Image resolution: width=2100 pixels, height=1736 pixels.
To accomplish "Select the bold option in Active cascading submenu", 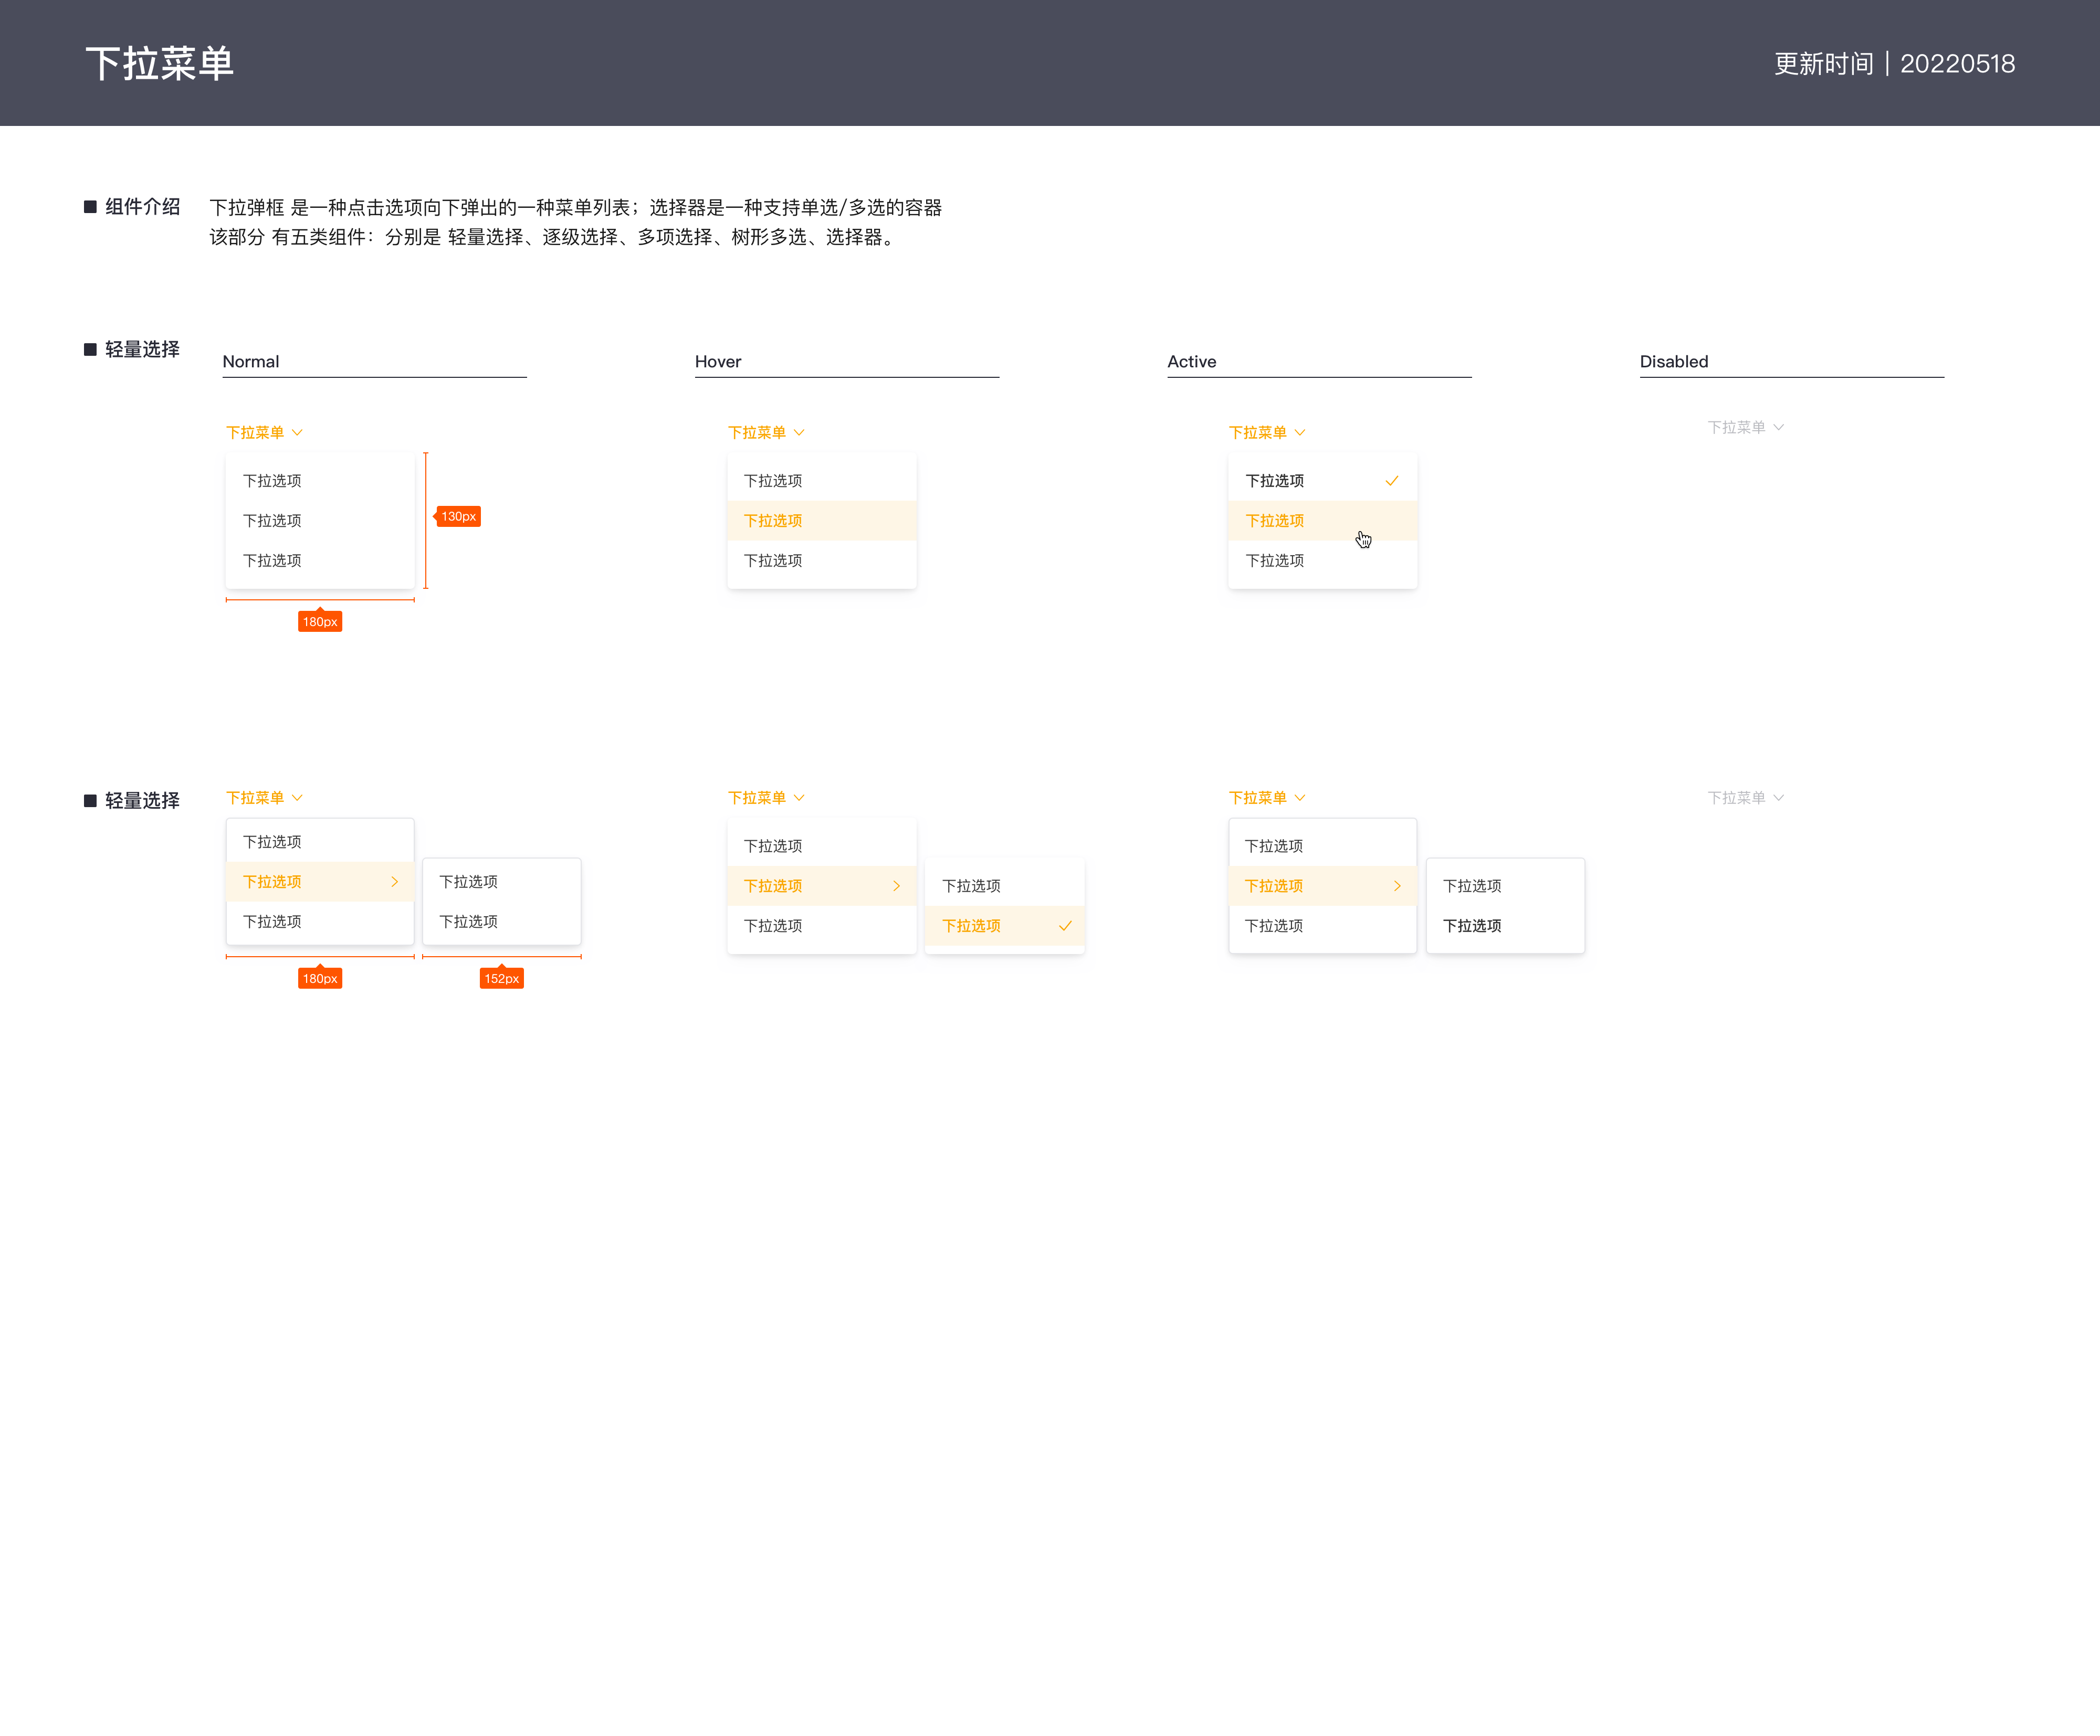I will click(1506, 926).
